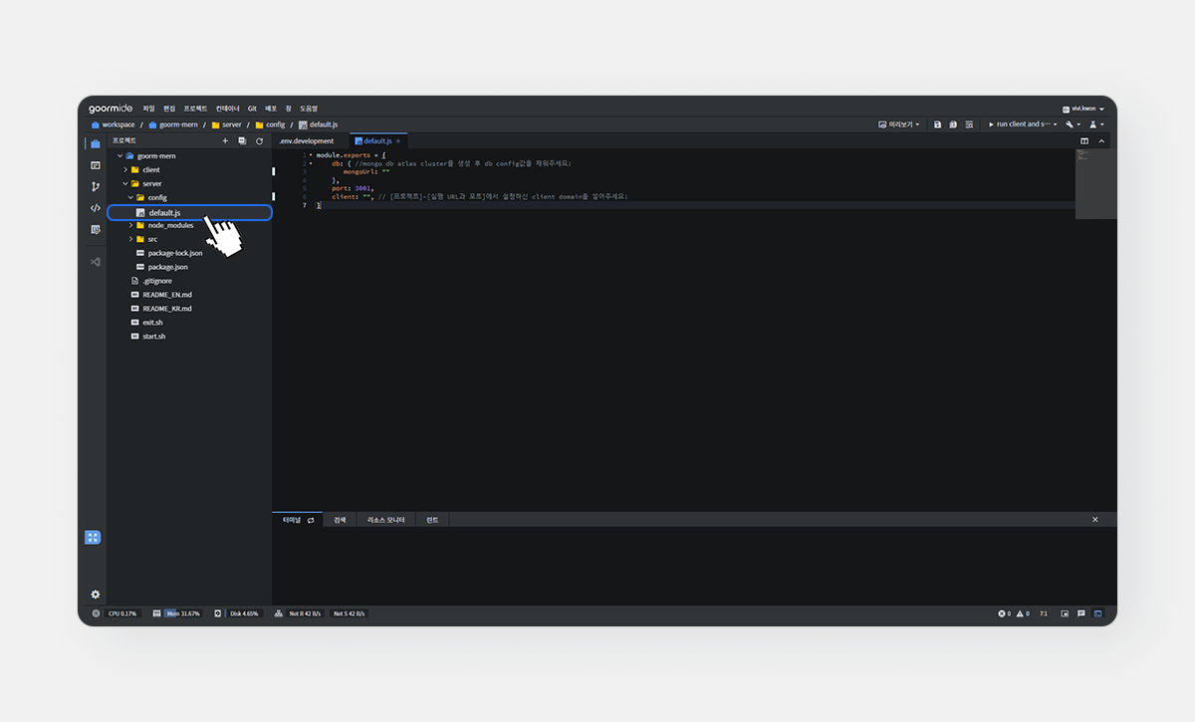
Task: Close the default.js tab
Action: [398, 141]
